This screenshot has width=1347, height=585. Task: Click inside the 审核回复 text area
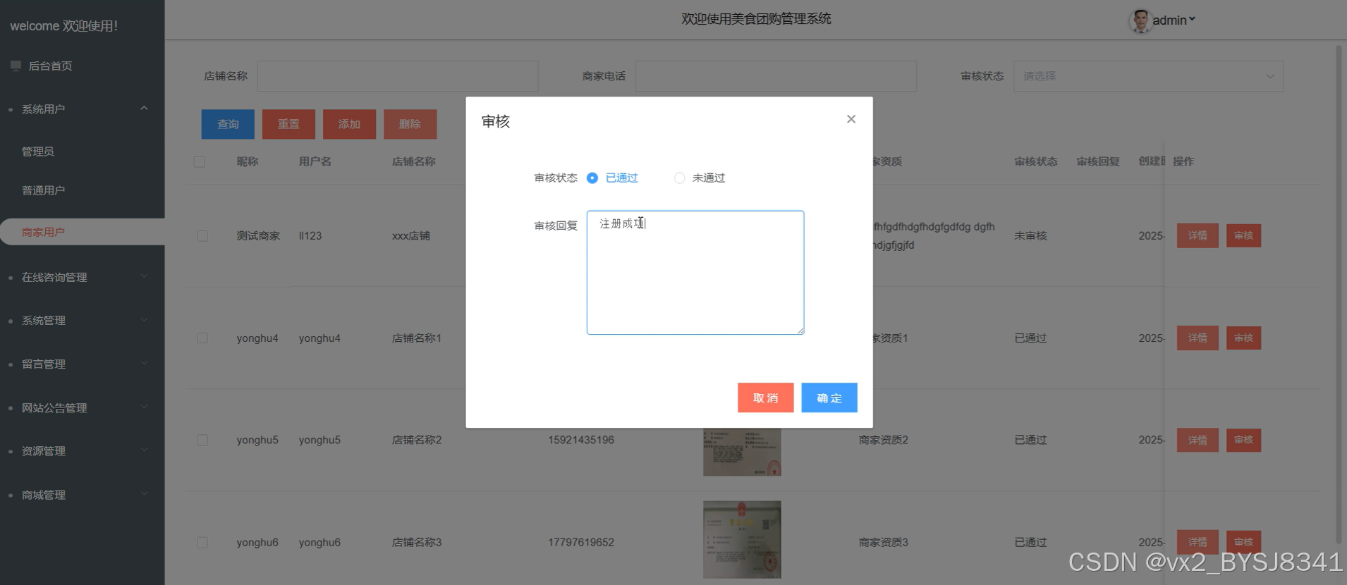(x=695, y=272)
